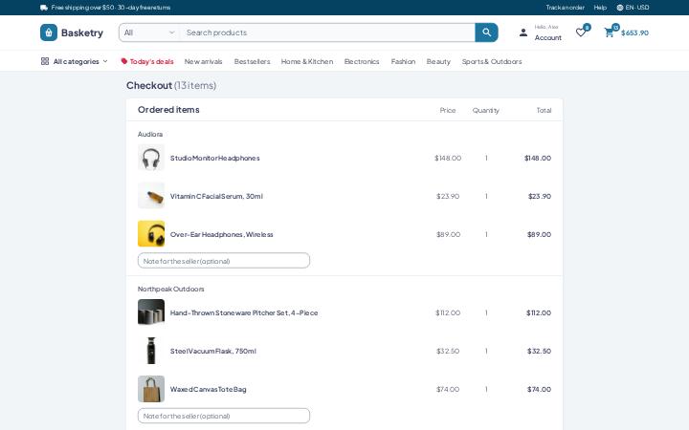689x430 pixels.
Task: Click the $112.00 bold total
Action: (x=539, y=312)
